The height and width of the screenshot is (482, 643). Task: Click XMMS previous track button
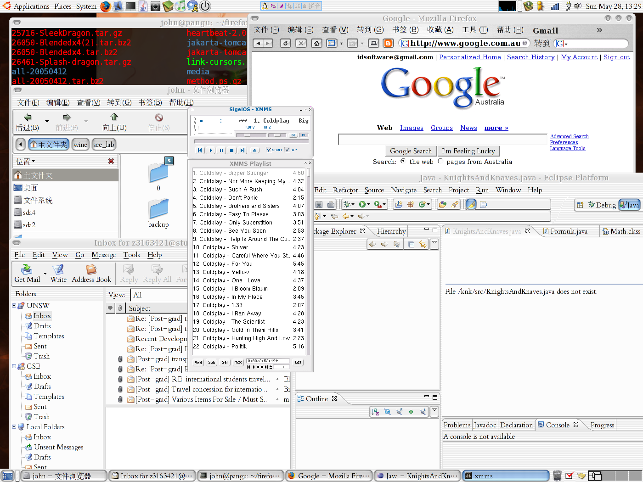pos(200,150)
